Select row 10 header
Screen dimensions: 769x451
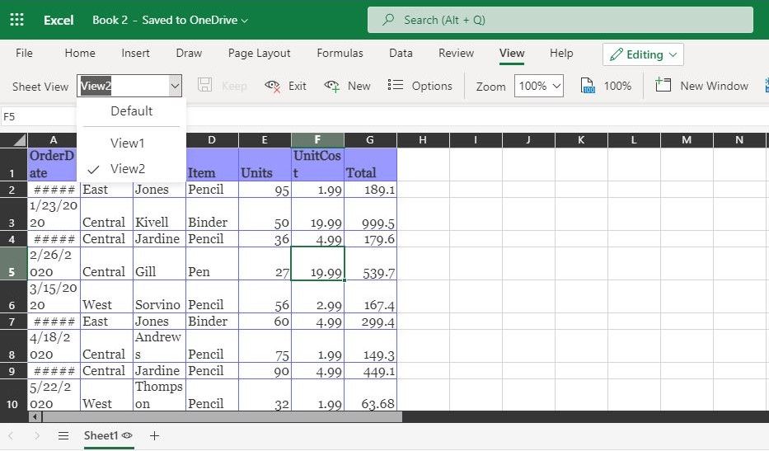pyautogui.click(x=13, y=395)
